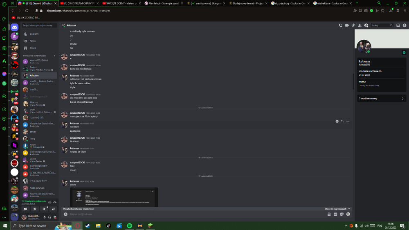Toggle headphones deafen in user panel
409x230 pixels.
click(x=50, y=217)
